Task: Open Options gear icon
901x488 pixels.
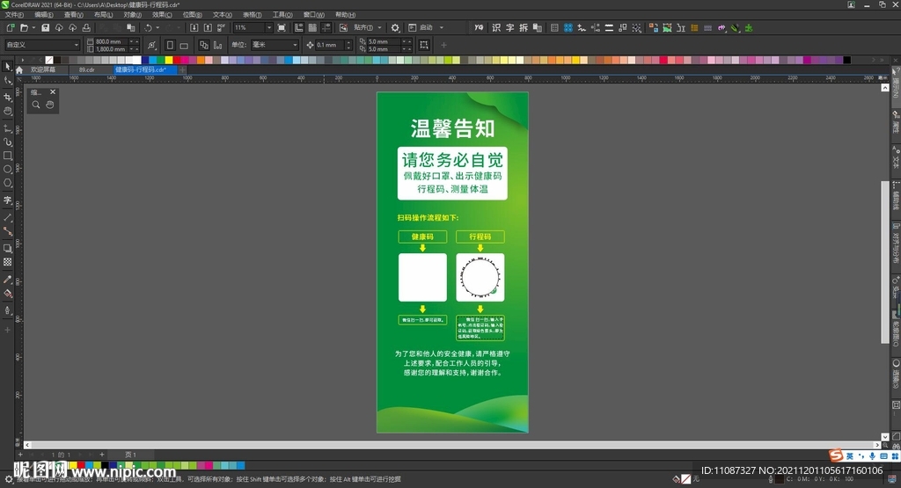Action: pyautogui.click(x=395, y=27)
